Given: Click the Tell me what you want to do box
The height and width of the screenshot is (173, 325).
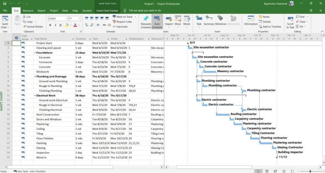Looking at the screenshot, I should [x=145, y=11].
